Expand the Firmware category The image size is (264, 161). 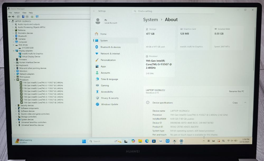point(14,59)
